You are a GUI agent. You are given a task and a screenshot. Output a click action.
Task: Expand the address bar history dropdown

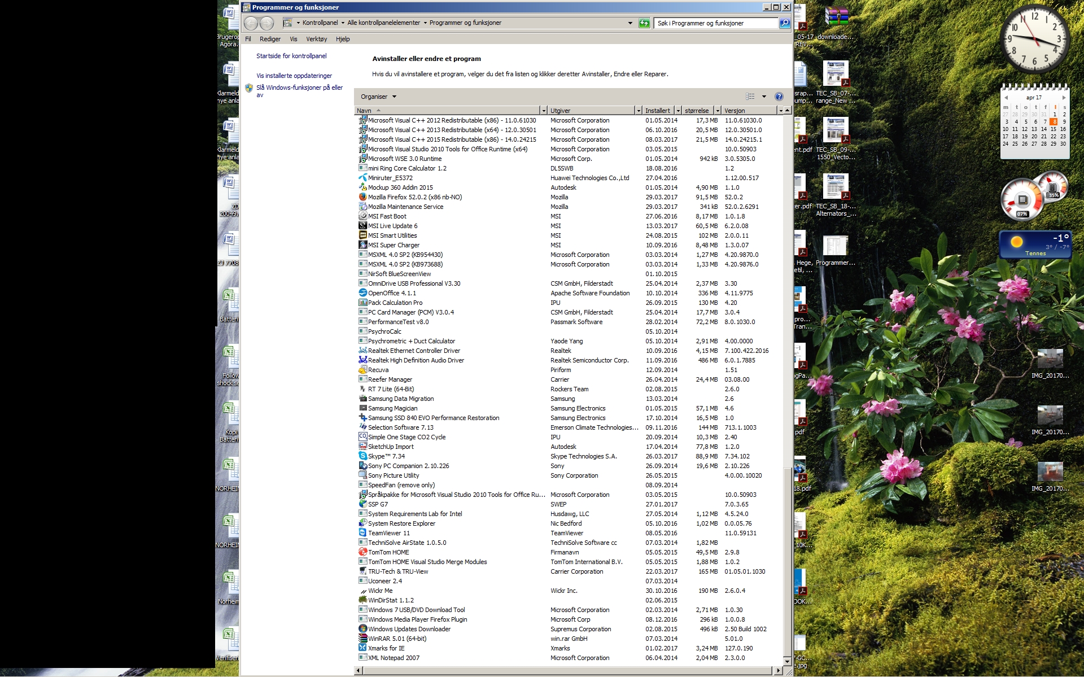630,23
